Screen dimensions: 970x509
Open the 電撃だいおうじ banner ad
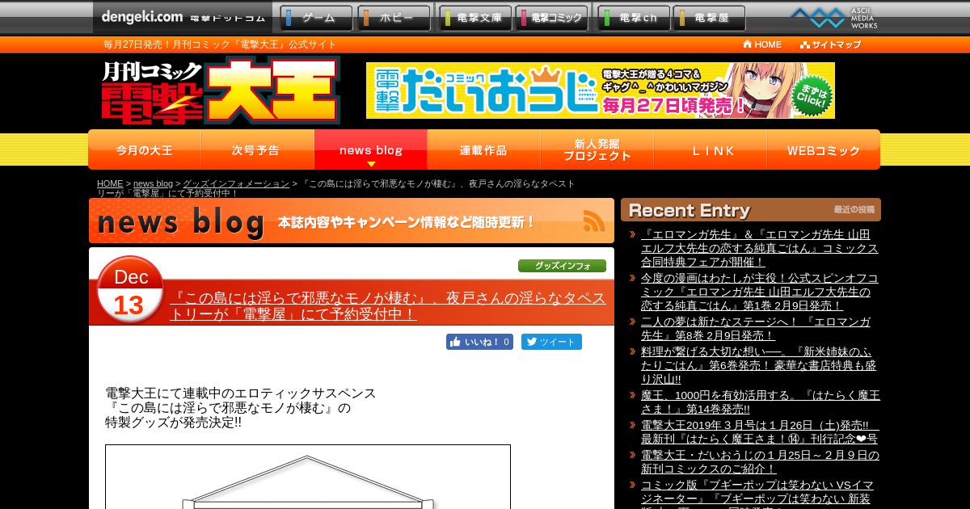[x=601, y=90]
